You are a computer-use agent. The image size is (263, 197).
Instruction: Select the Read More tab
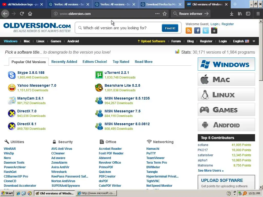point(144,62)
